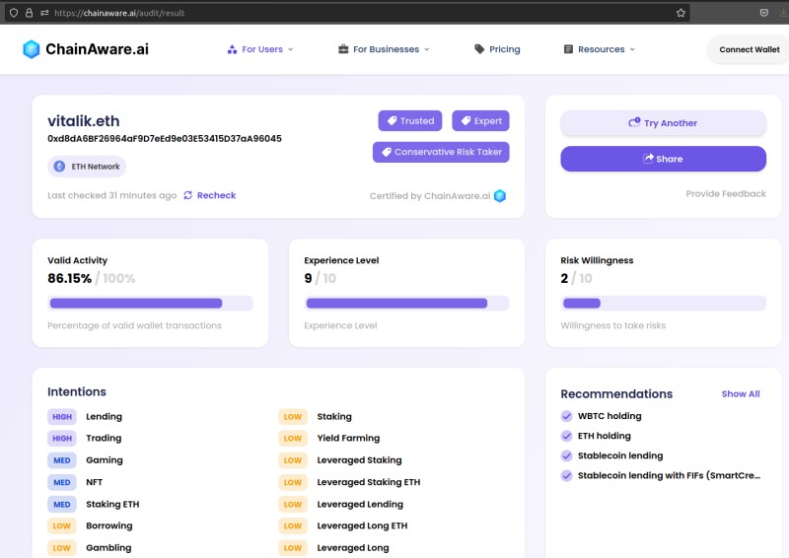The height and width of the screenshot is (558, 789).
Task: Click the Try Another link icon
Action: (634, 122)
